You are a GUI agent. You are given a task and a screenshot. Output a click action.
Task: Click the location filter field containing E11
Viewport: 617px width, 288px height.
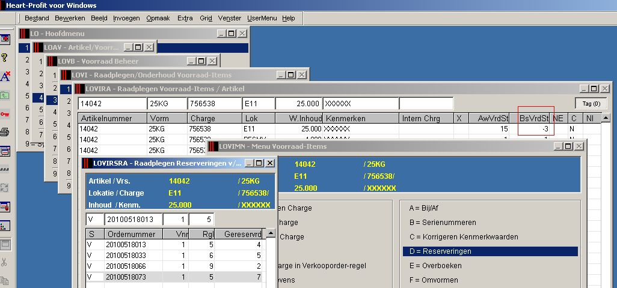coord(259,104)
